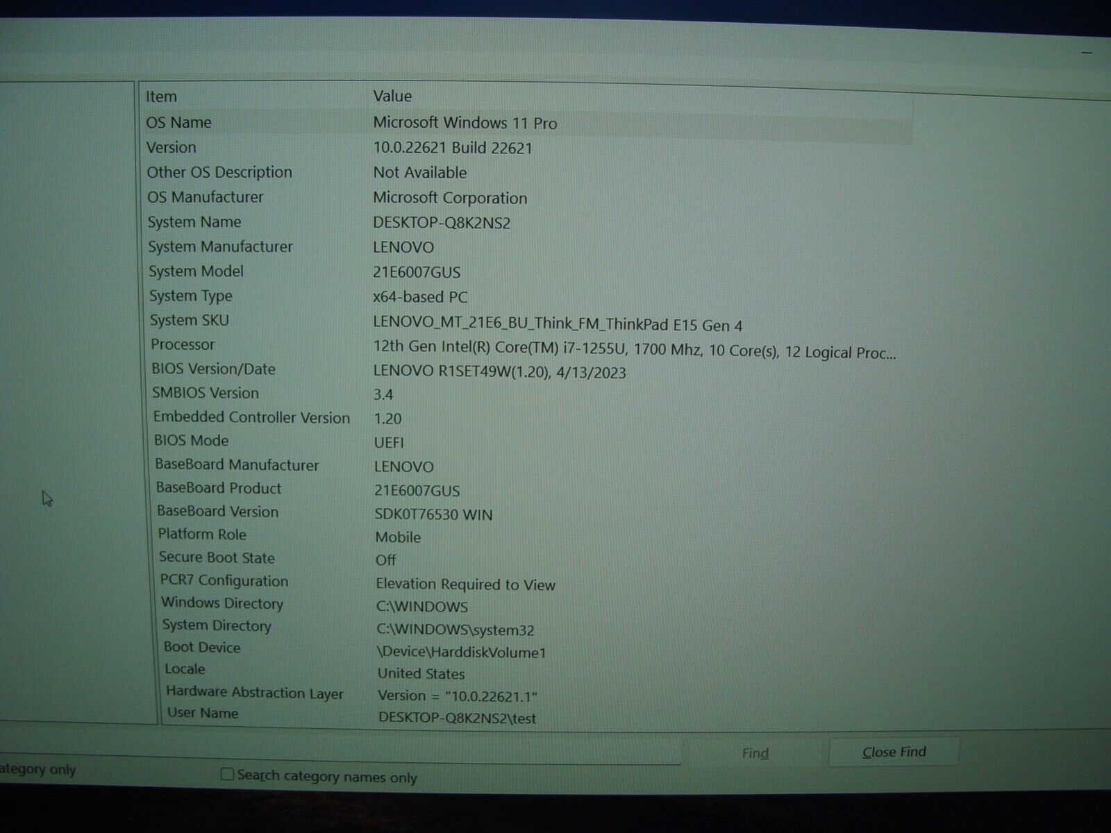
Task: Click the 'LENOVO R1SET49W(1.20)' BIOS value
Action: coord(500,372)
